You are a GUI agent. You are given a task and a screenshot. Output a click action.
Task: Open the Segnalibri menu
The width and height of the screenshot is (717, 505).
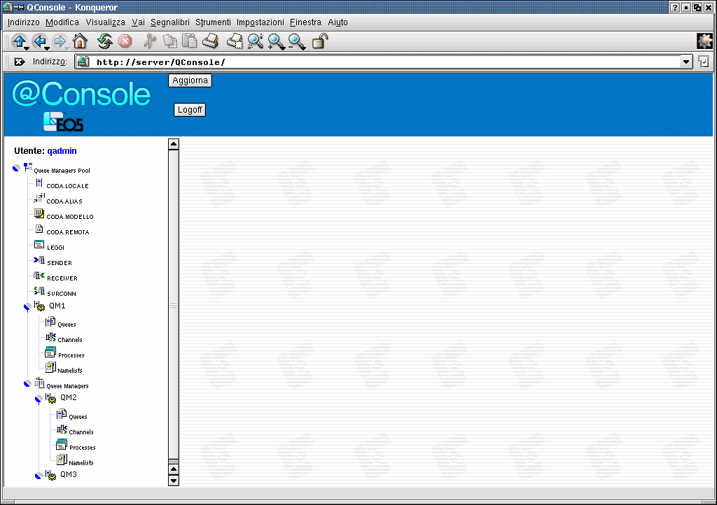[169, 22]
